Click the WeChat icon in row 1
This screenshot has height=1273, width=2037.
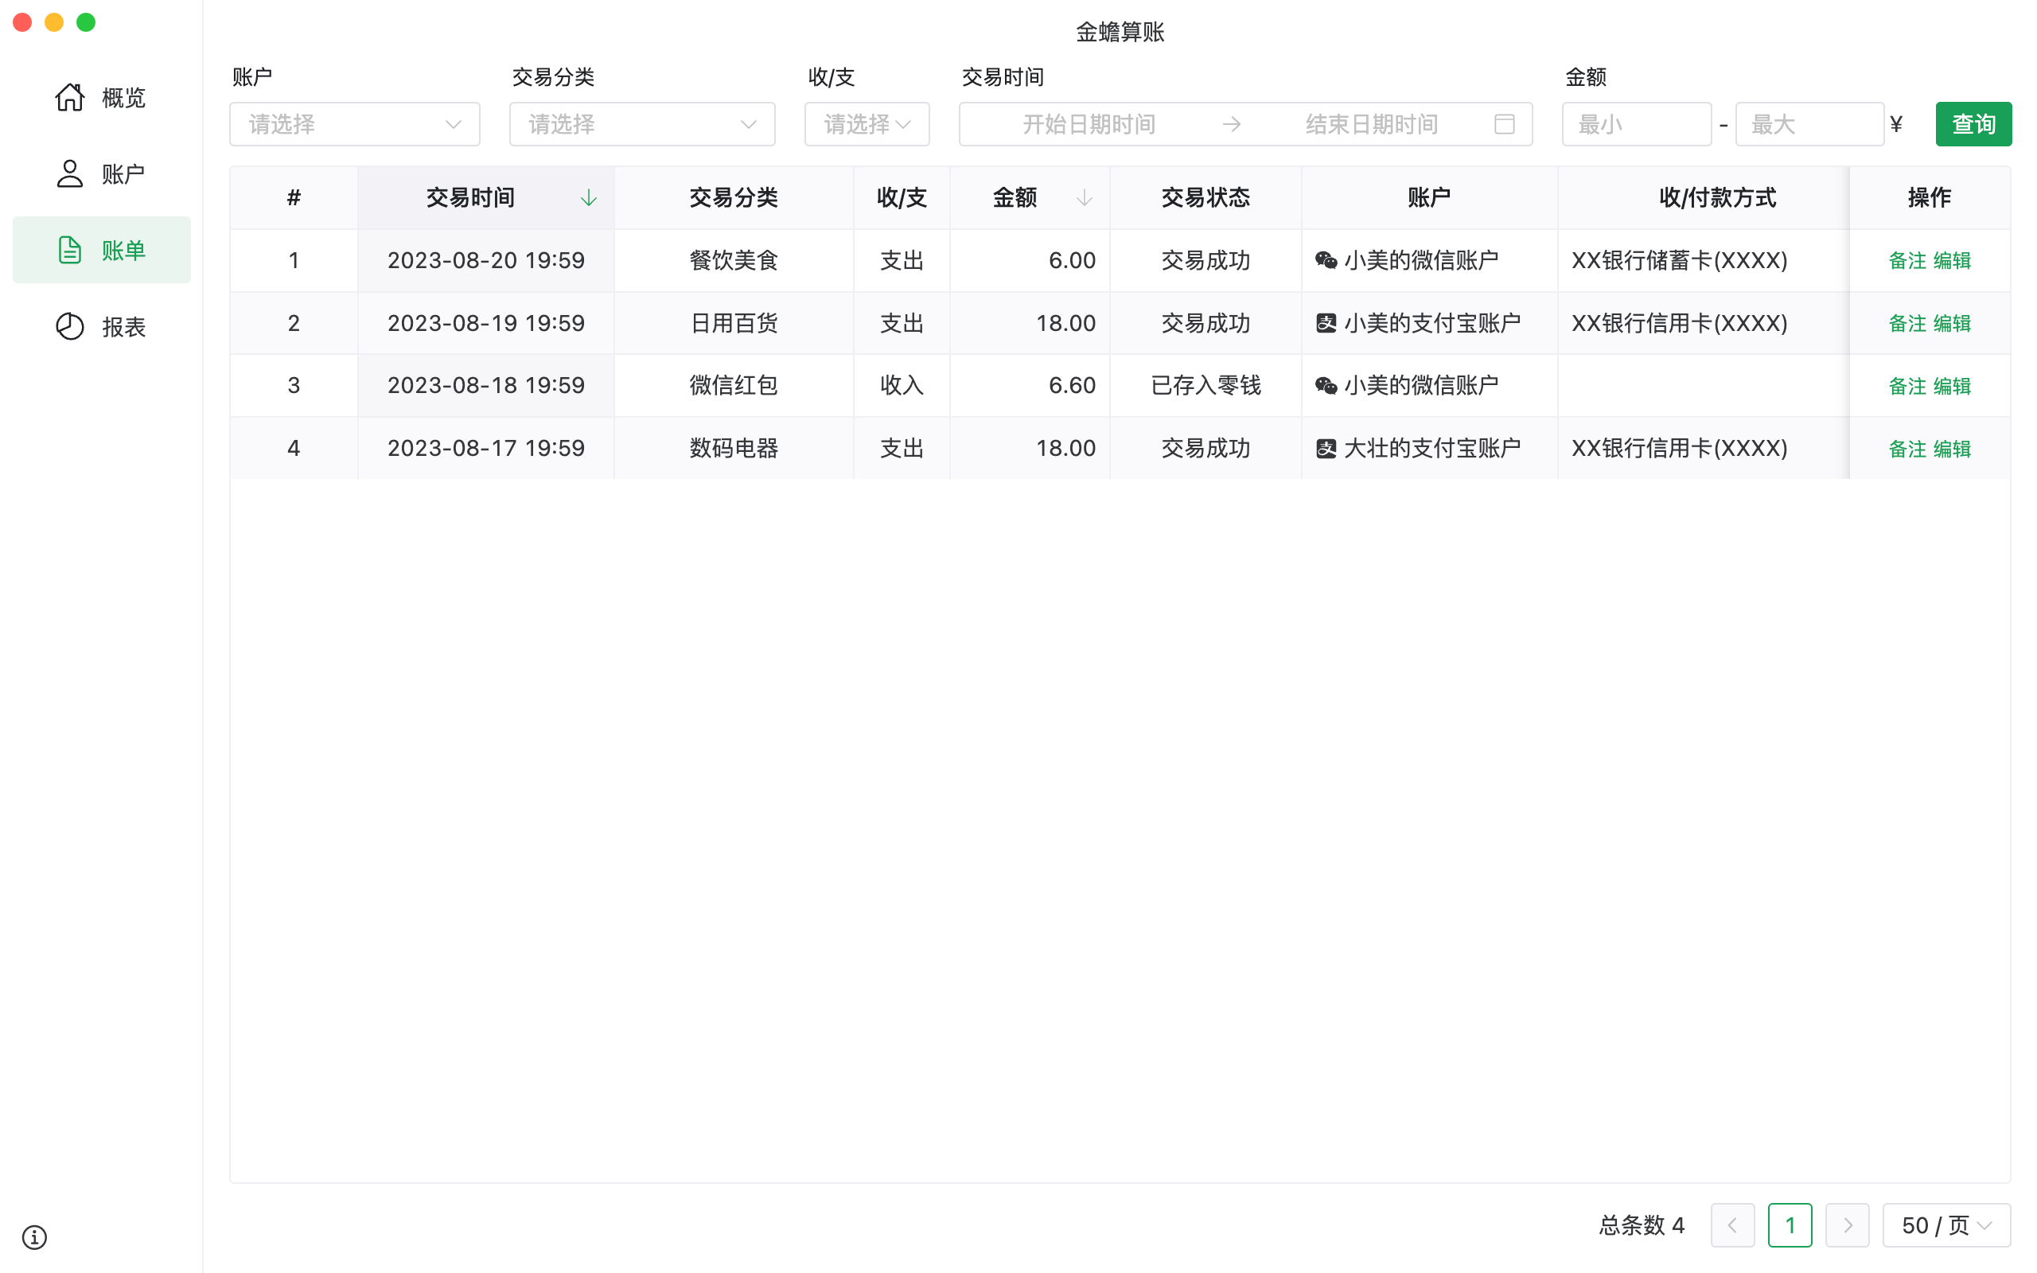pos(1326,261)
